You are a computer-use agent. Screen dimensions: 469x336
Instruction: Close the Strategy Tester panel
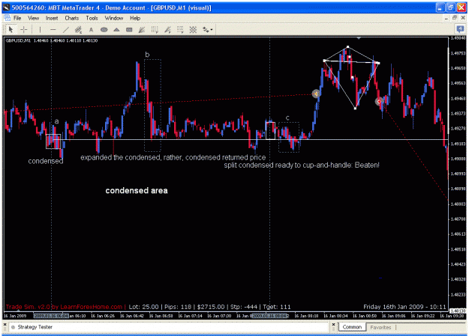pyautogui.click(x=5, y=324)
